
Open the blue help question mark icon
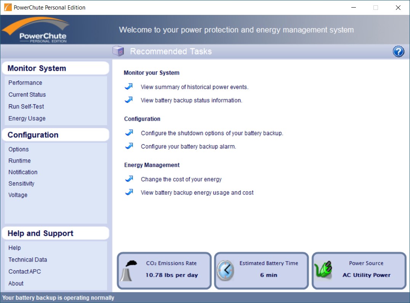(x=398, y=51)
